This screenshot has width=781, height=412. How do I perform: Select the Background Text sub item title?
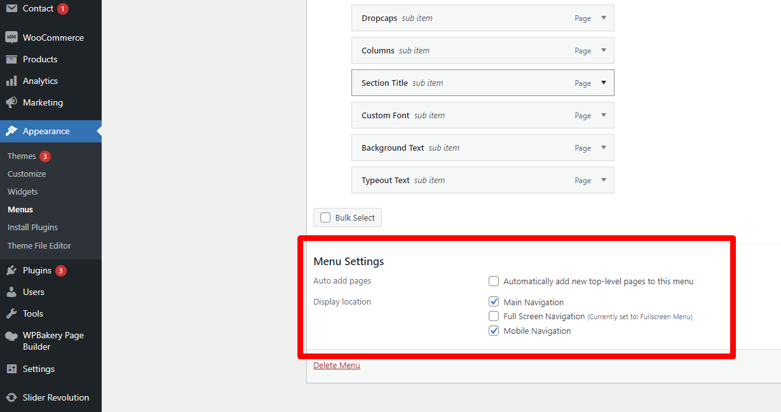click(x=393, y=148)
